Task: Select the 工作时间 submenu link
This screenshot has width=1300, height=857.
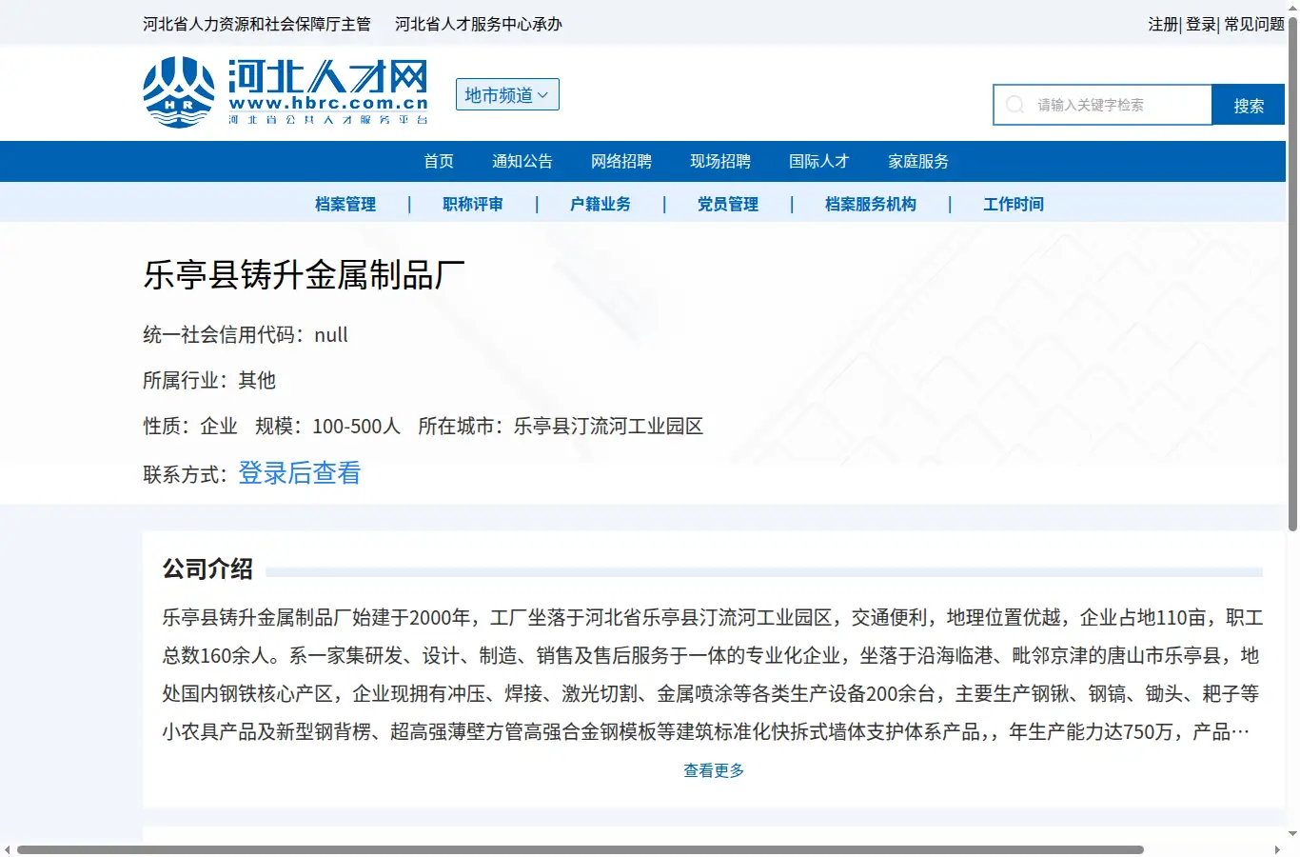Action: click(x=1014, y=204)
